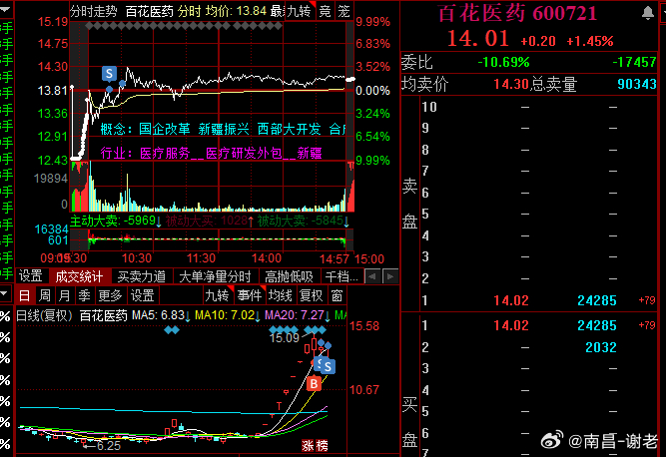Click the current price 14.01
Image resolution: width=666 pixels, height=457 pixels.
coord(478,39)
